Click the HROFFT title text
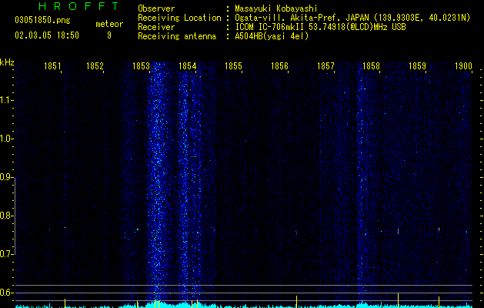 click(78, 6)
